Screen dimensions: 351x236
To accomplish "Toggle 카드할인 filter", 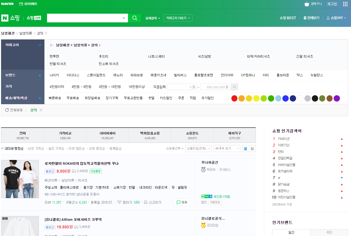I will (x=166, y=98).
